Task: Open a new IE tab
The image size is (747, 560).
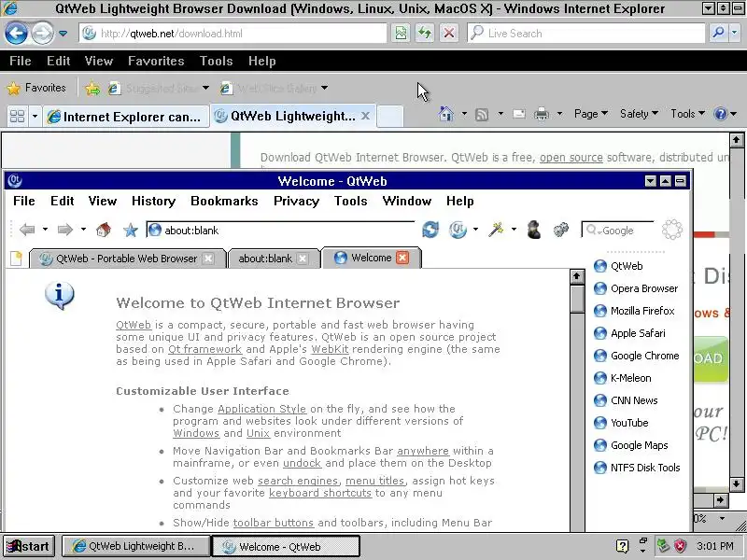Action: point(390,117)
